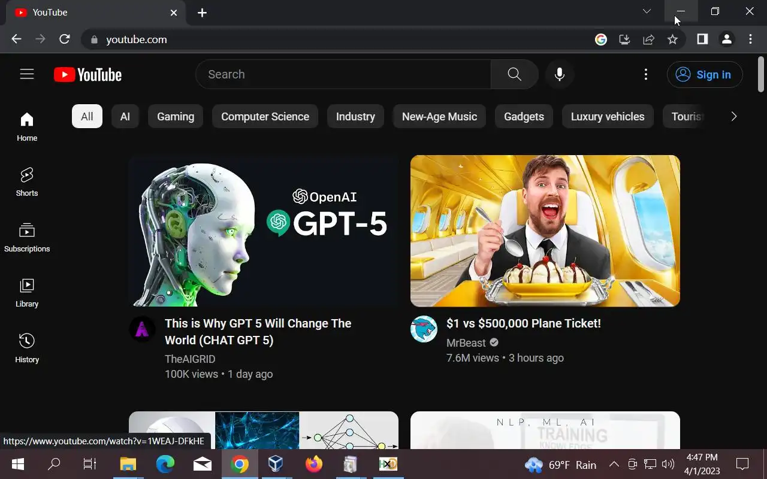Viewport: 767px width, 479px height.
Task: Select the Gadgets filter chip
Action: pyautogui.click(x=524, y=116)
